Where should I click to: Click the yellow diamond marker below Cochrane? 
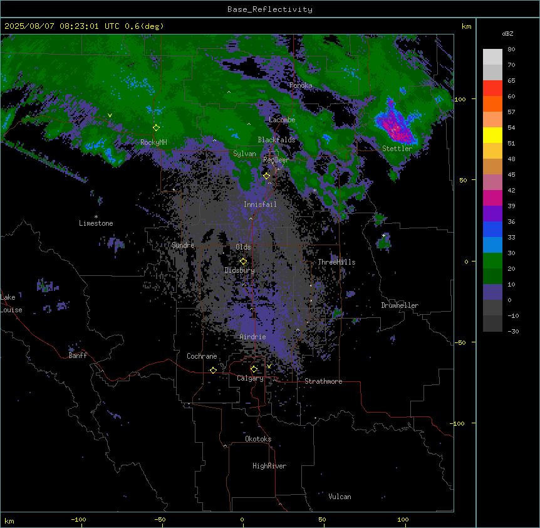coord(213,370)
